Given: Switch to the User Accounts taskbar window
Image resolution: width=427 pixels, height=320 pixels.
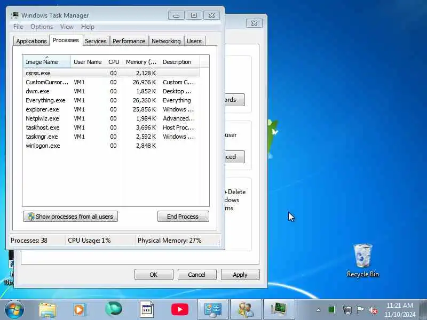Looking at the screenshot, I should pos(246,310).
